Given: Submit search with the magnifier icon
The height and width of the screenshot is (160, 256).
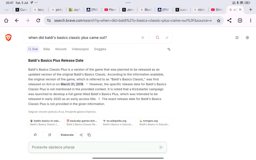Looking at the screenshot, I should [x=157, y=38].
